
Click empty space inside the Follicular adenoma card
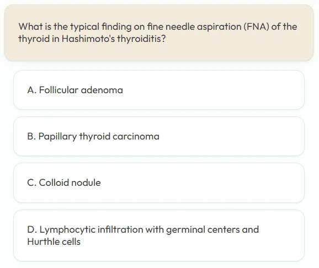pos(214,90)
